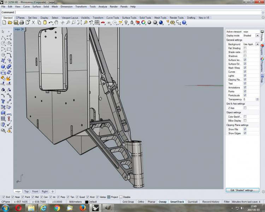Image resolution: width=265 pixels, height=212 pixels.
Task: Click the Save file icon in toolbar
Action: pos(15,23)
